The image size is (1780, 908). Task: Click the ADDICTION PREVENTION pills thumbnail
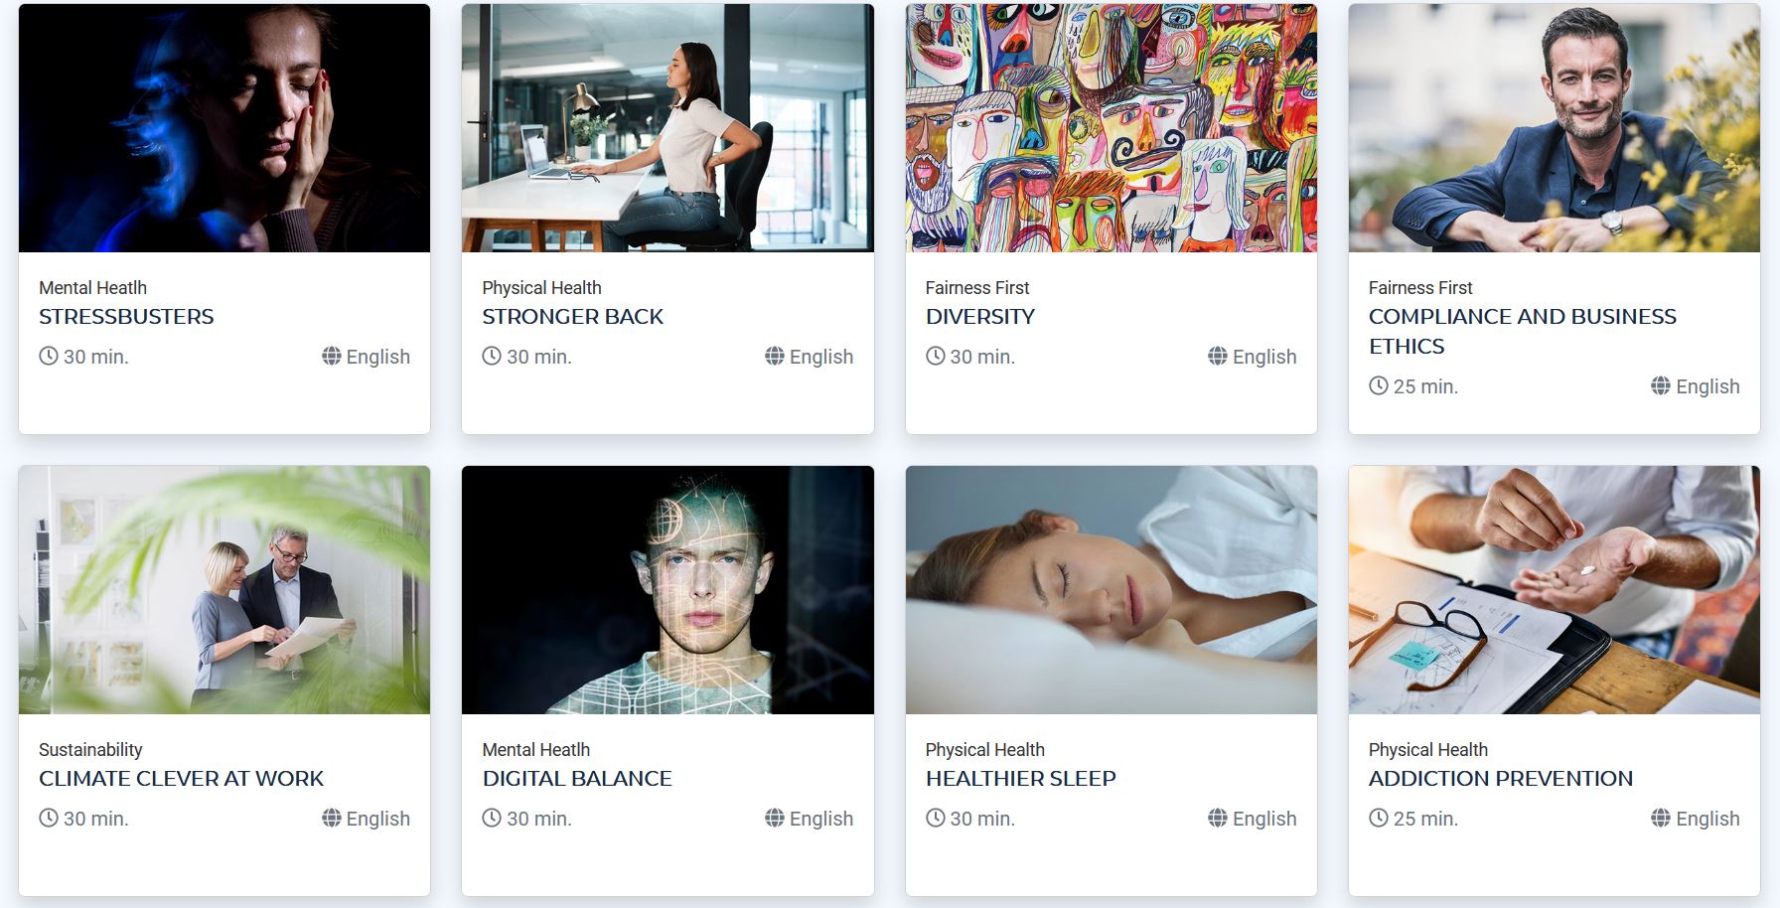click(x=1555, y=590)
